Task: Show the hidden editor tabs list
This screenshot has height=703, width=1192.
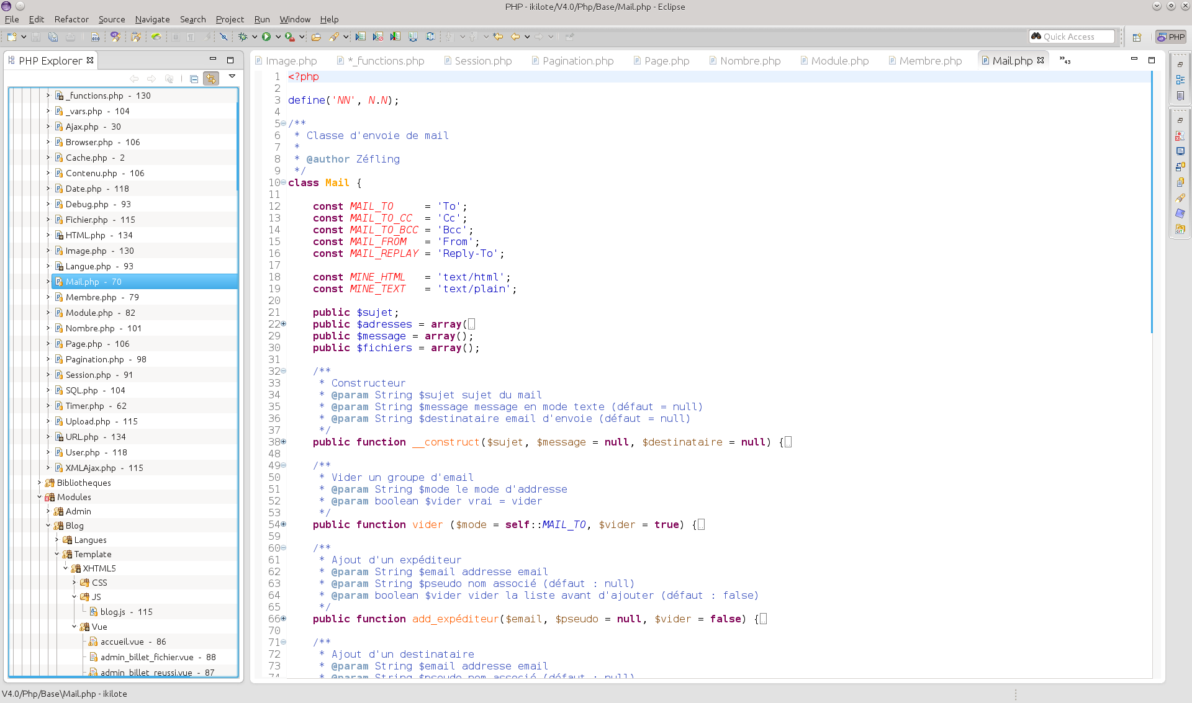Action: pyautogui.click(x=1065, y=61)
